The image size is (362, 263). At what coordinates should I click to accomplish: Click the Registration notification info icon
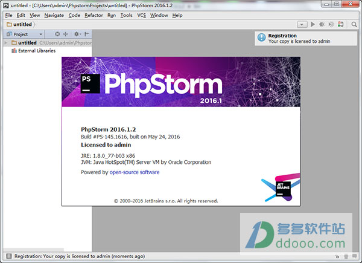point(262,37)
